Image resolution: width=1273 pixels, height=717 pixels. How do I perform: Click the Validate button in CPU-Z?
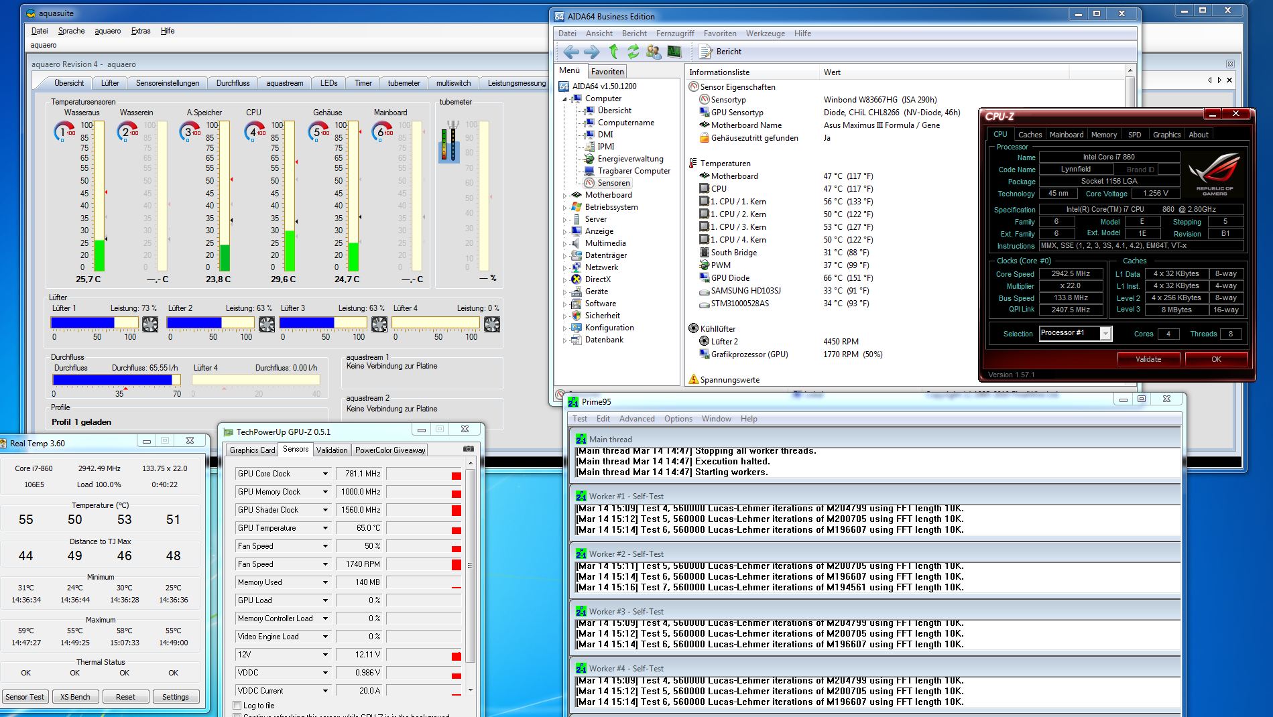coord(1148,359)
